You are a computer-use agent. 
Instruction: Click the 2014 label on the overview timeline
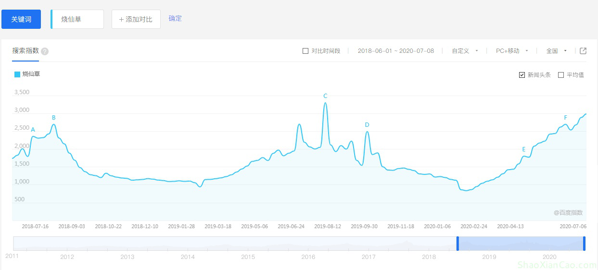click(188, 257)
